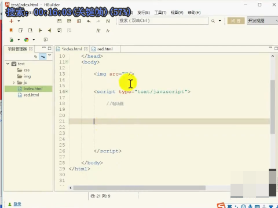Open the dropdown arrow beside the New plus icon
The image size is (278, 208).
[19, 21]
